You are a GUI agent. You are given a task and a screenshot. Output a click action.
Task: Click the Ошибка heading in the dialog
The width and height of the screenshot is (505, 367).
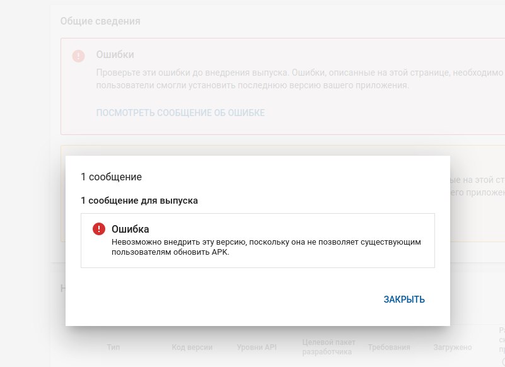pos(130,229)
